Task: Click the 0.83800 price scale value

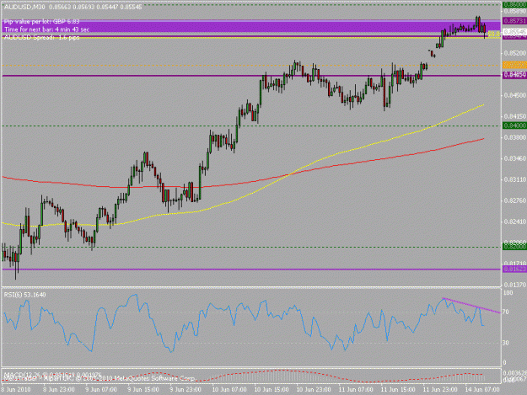Action: pyautogui.click(x=514, y=137)
